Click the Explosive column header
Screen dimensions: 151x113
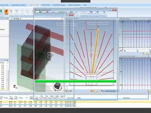tap(70, 98)
